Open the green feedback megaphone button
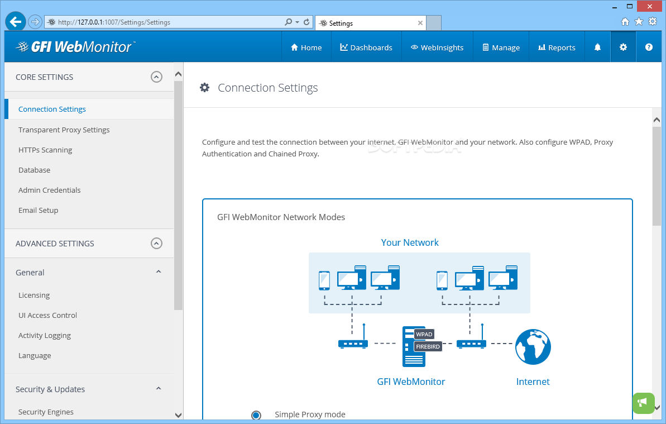The width and height of the screenshot is (666, 424). coord(644,403)
